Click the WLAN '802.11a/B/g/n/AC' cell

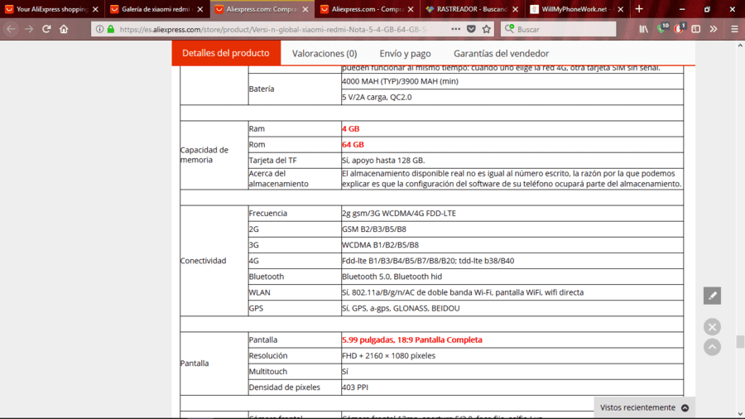[512, 292]
